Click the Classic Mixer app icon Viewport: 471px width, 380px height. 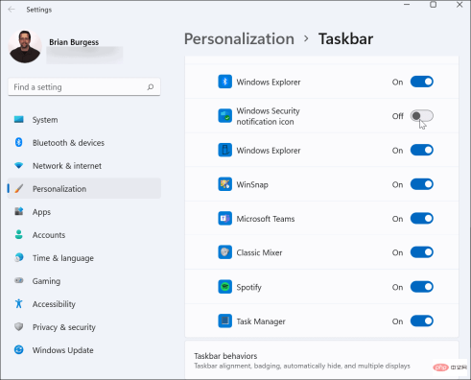pyautogui.click(x=224, y=252)
